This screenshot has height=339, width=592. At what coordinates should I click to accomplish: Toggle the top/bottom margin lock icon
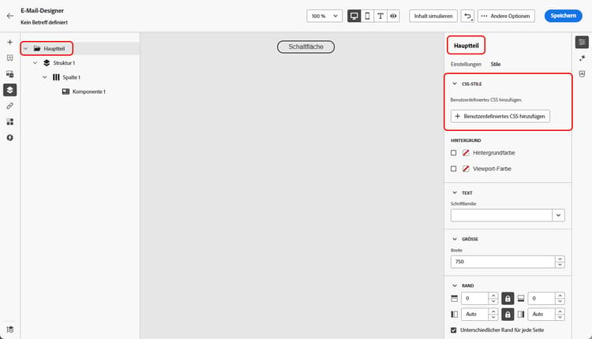(508, 298)
